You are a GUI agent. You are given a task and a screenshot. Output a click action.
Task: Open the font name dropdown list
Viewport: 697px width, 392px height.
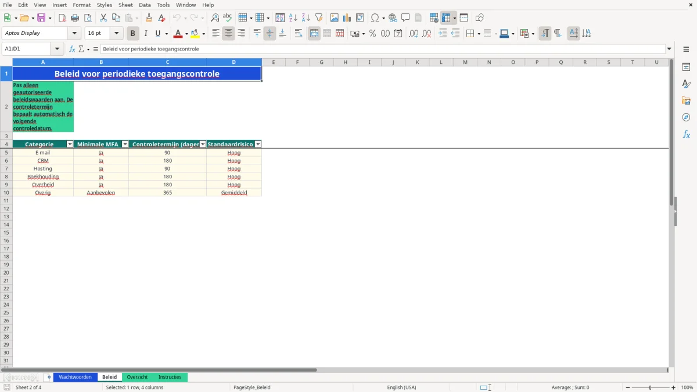click(x=74, y=34)
